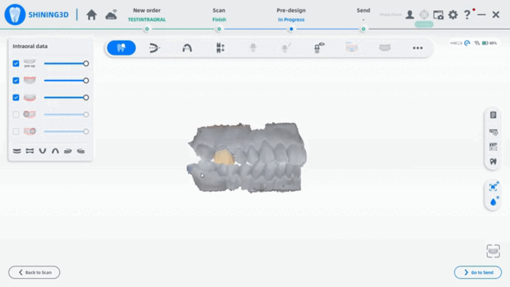The image size is (510, 287).
Task: Click Go to Send button
Action: pos(477,272)
